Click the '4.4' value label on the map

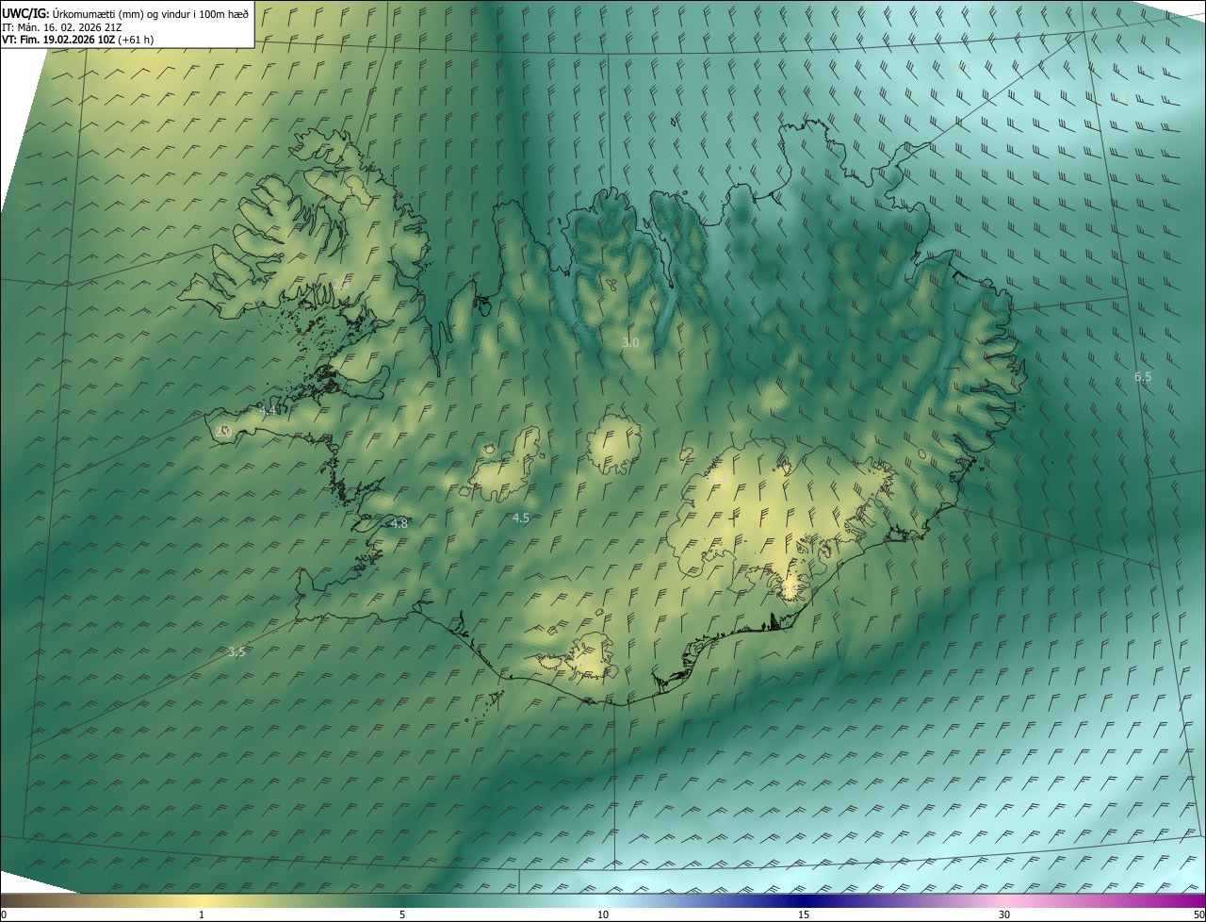(268, 411)
